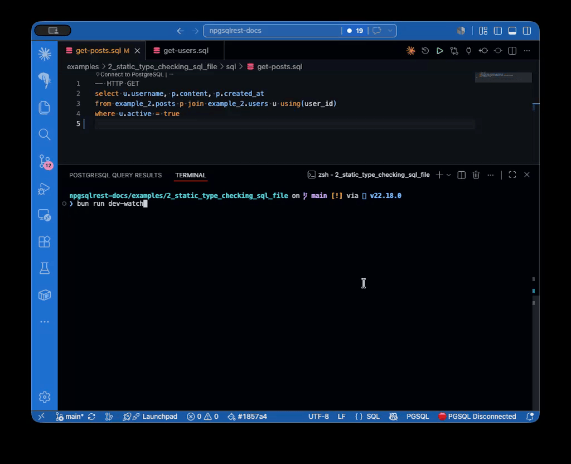Go forward in navigation history
The image size is (571, 464).
[195, 31]
